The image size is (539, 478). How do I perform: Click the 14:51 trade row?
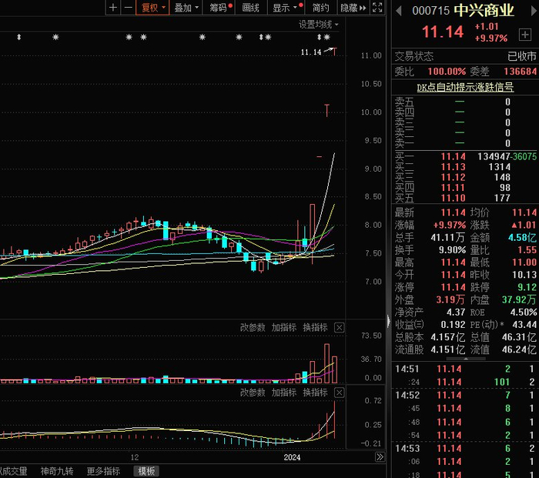click(x=465, y=369)
